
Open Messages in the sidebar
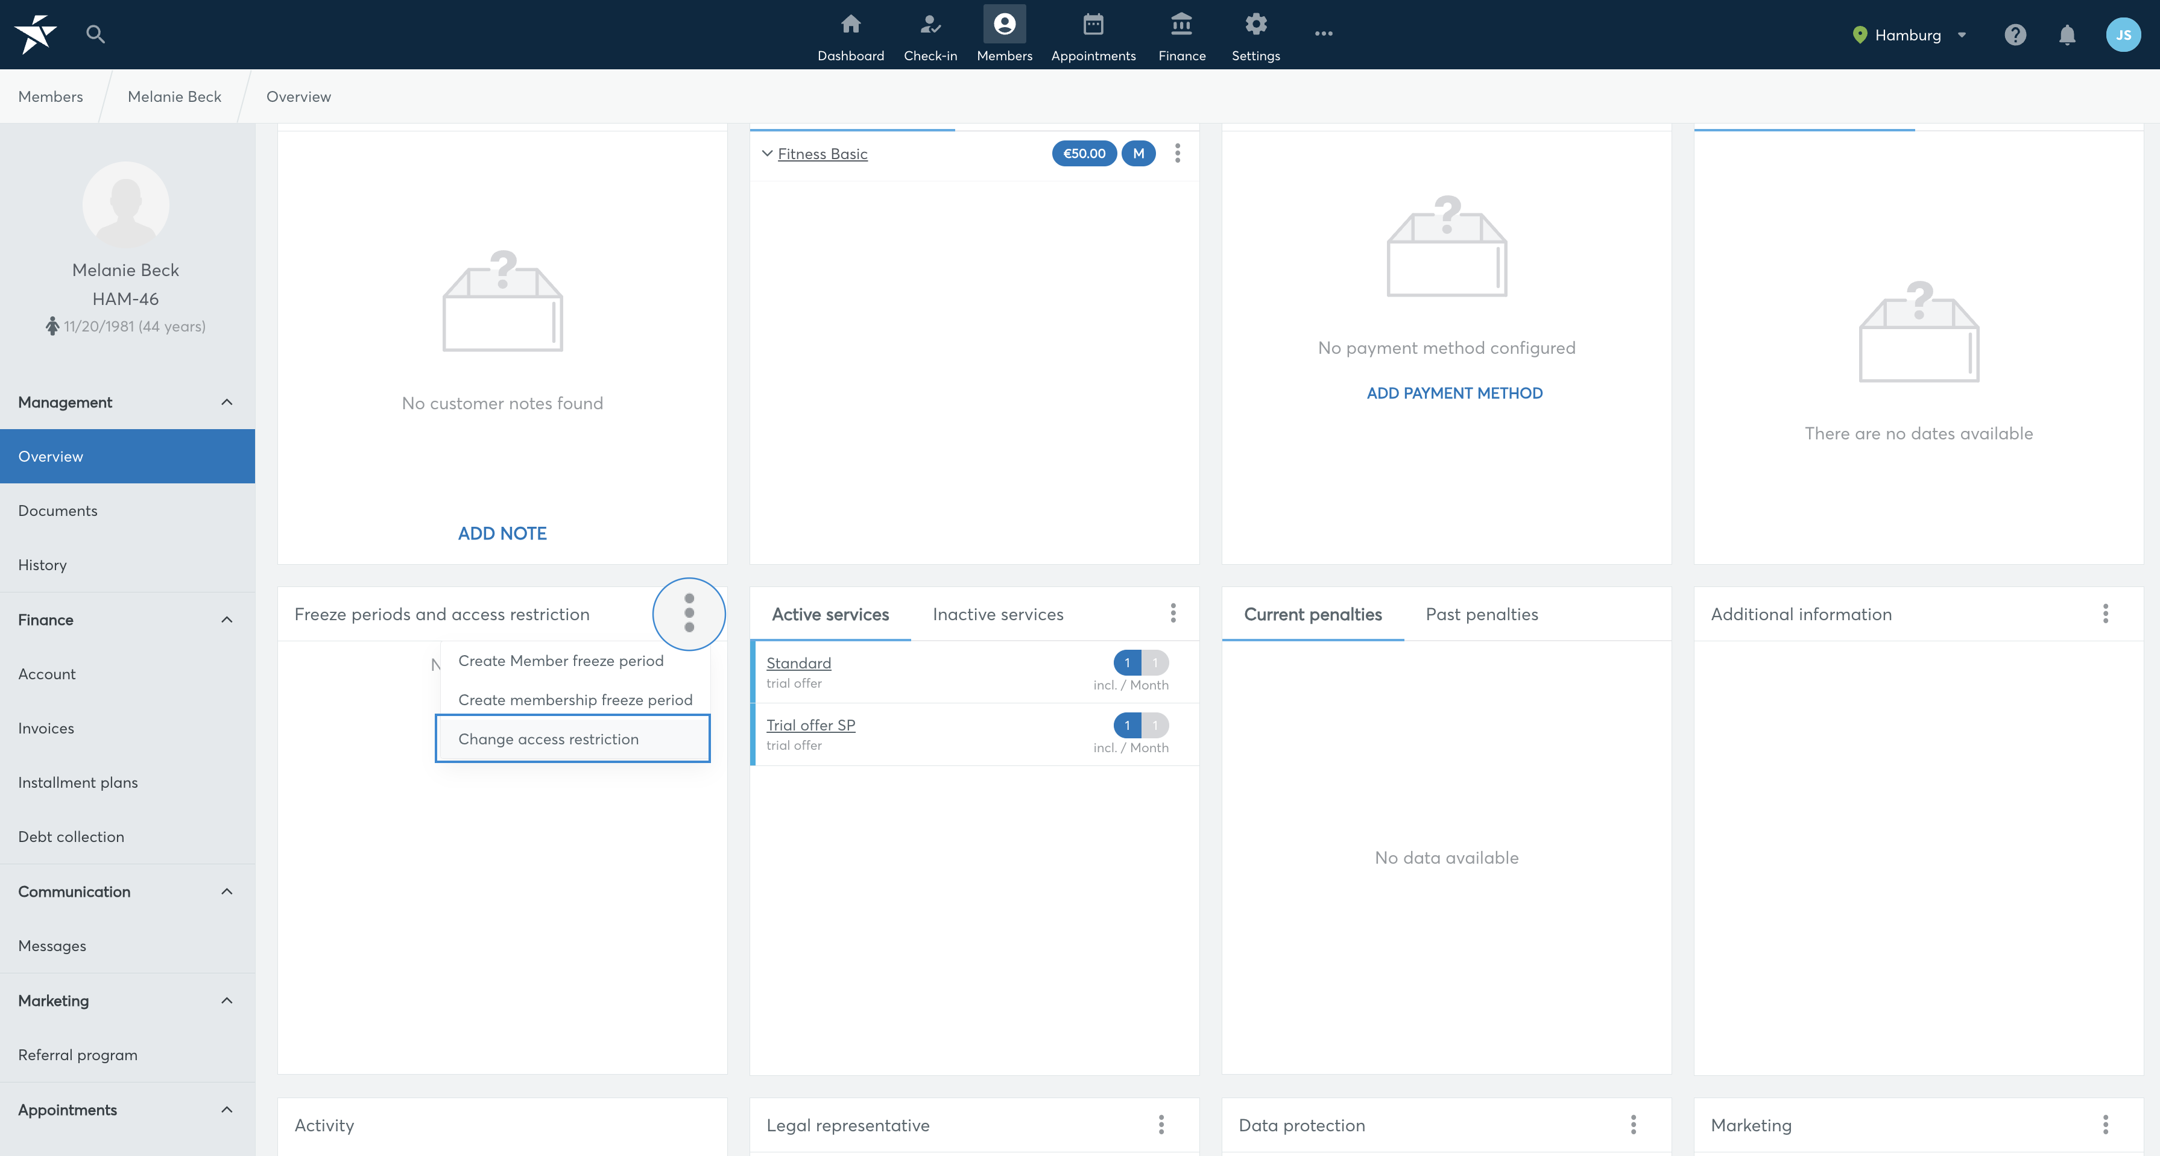click(127, 946)
